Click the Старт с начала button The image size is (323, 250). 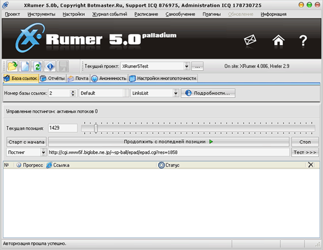[26, 142]
